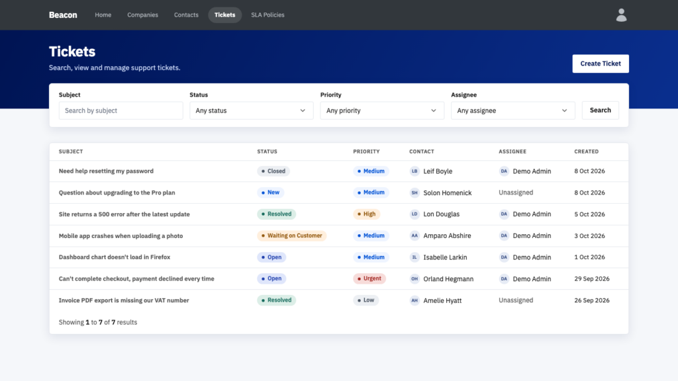Click the Unassigned label in Pro plan row

click(516, 192)
